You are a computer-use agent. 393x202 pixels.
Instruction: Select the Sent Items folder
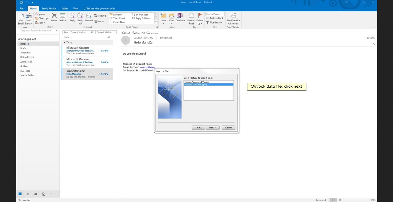25,53
